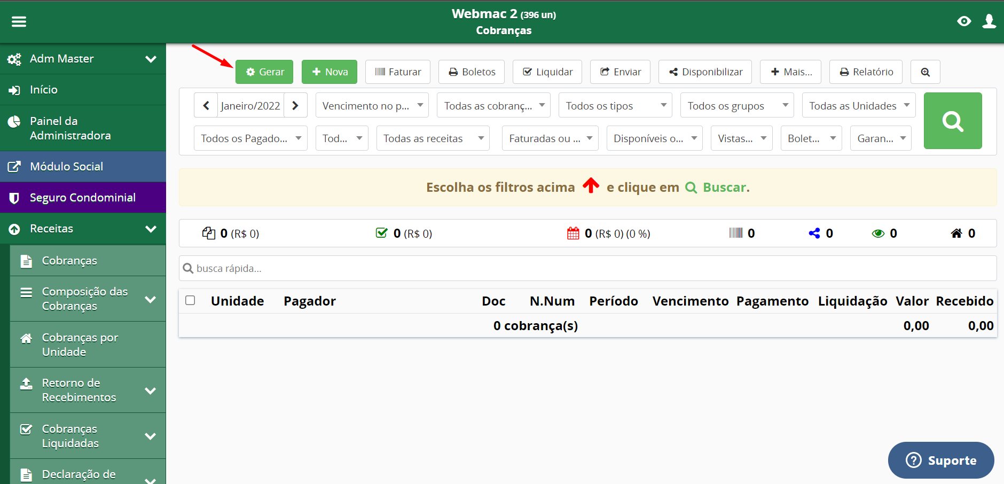
Task: Open the Todos os tipos dropdown
Action: coord(616,105)
